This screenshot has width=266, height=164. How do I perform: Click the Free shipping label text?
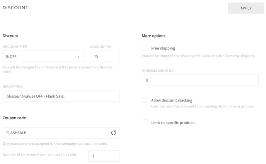point(163,48)
